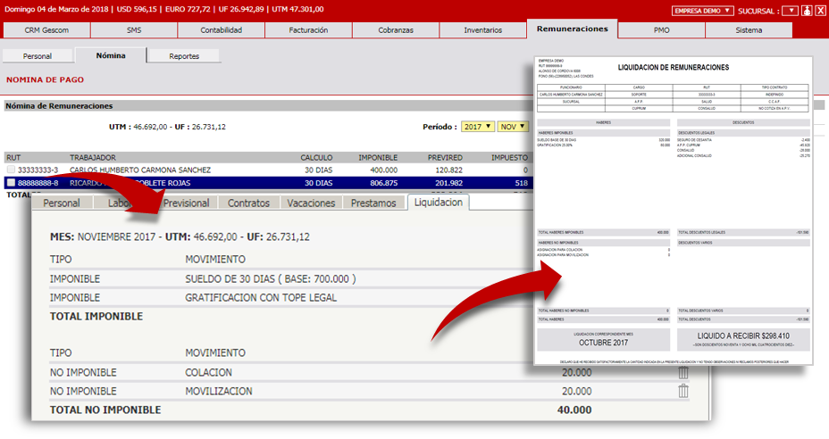Open the Inventarios module tab
The height and width of the screenshot is (439, 829).
[482, 30]
